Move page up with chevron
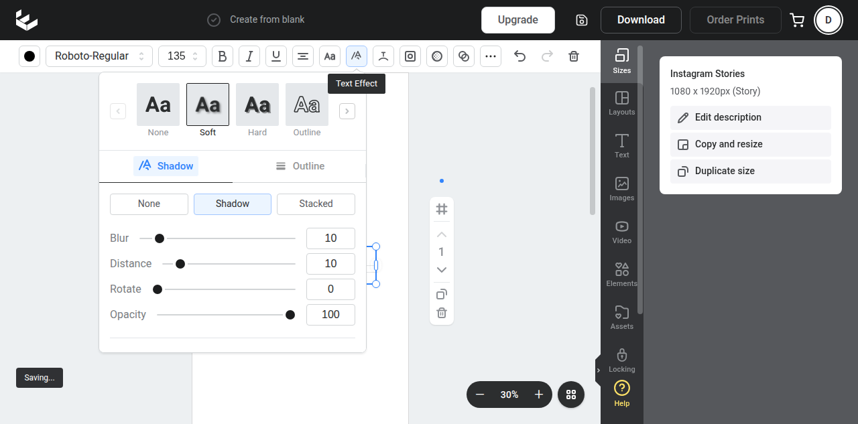The width and height of the screenshot is (858, 424). tap(442, 234)
